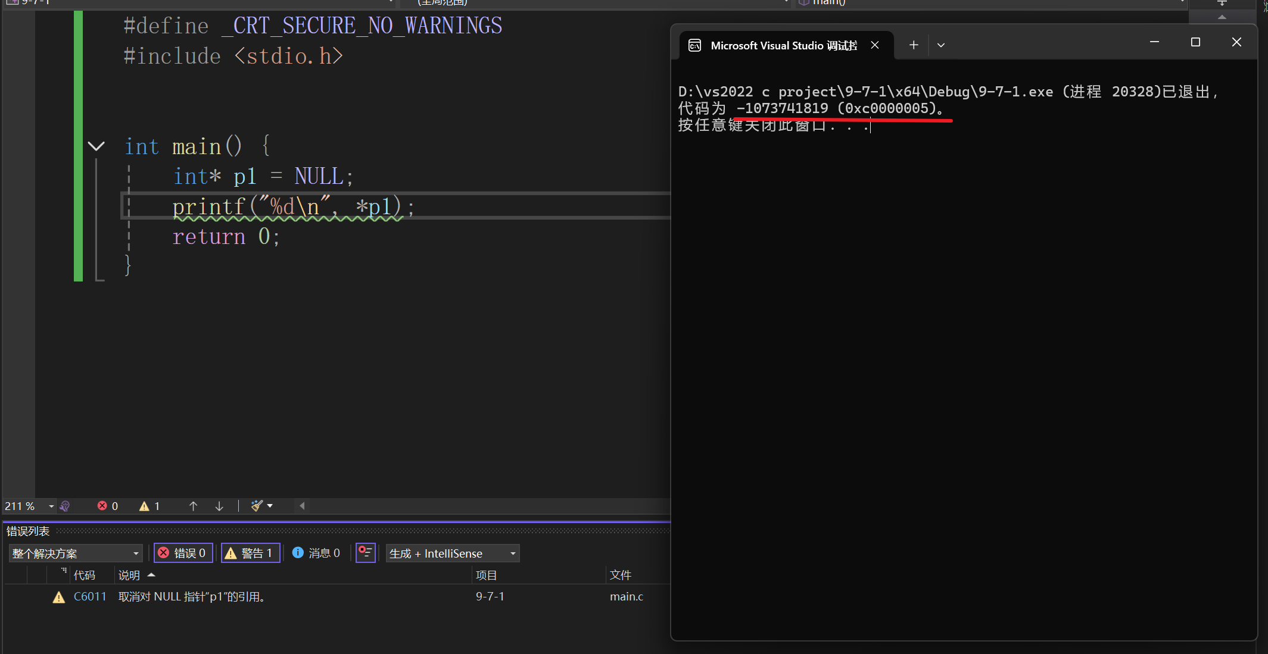Open the 整个解决方案 scope dropdown
This screenshot has height=654, width=1268.
[x=75, y=553]
